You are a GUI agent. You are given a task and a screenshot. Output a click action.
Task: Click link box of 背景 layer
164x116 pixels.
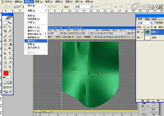(142, 38)
